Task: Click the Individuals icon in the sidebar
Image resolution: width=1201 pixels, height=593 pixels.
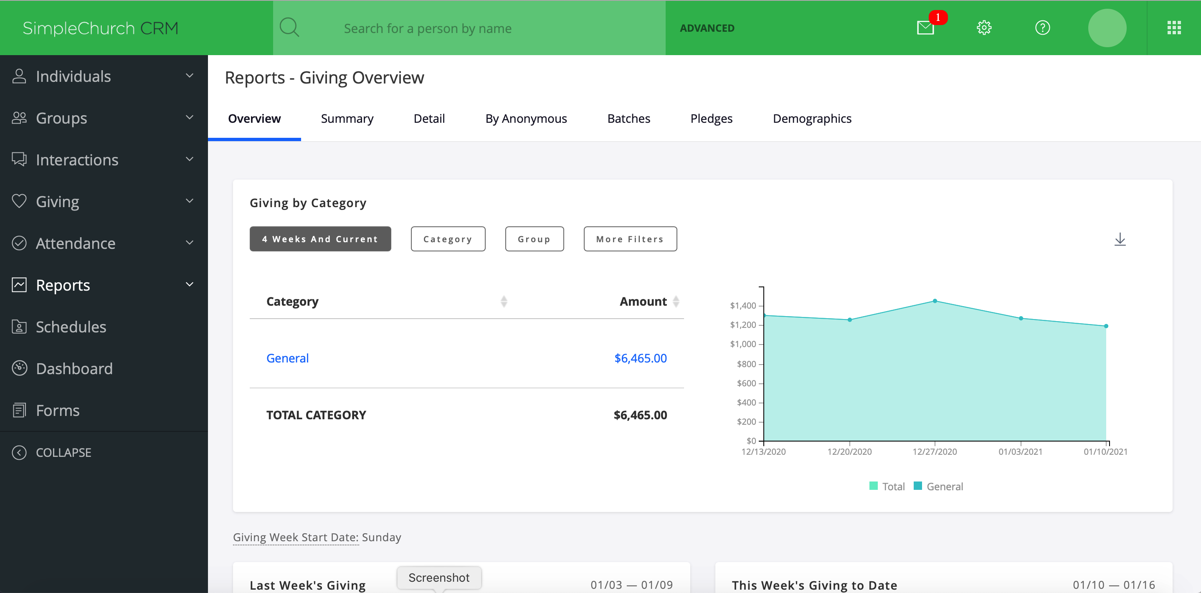Action: pyautogui.click(x=20, y=76)
